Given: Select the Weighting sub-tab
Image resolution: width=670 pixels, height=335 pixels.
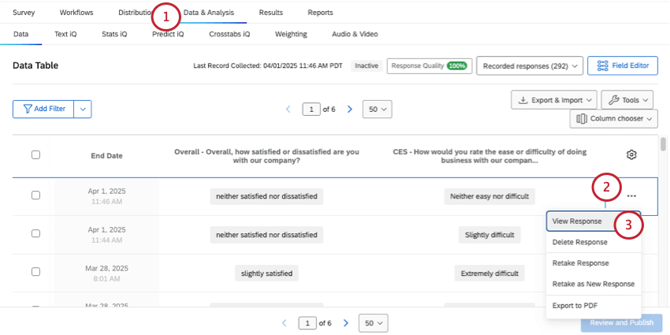Looking at the screenshot, I should pyautogui.click(x=291, y=34).
